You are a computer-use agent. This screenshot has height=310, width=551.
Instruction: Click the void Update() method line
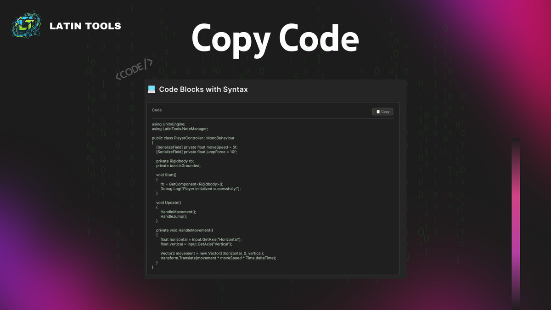[169, 203]
